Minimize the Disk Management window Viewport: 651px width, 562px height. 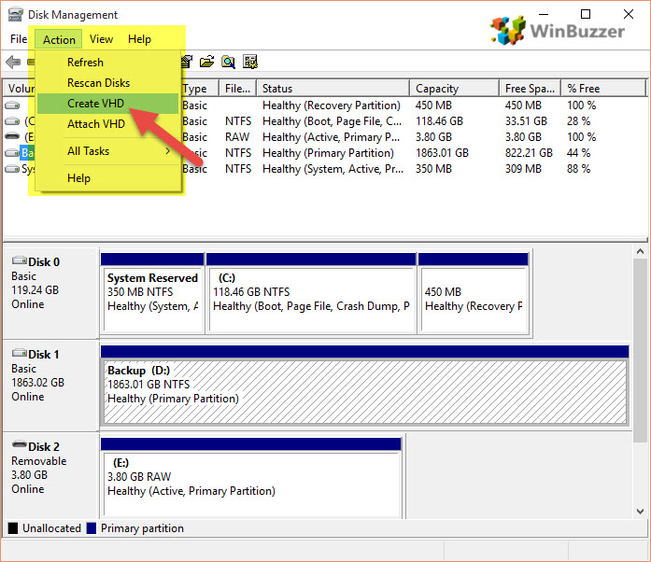(544, 14)
